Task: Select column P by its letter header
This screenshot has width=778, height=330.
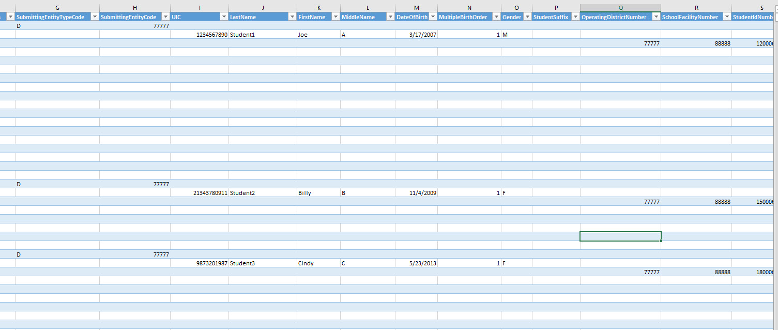Action: [556, 8]
